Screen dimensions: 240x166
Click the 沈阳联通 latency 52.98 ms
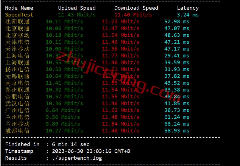[x=177, y=22]
